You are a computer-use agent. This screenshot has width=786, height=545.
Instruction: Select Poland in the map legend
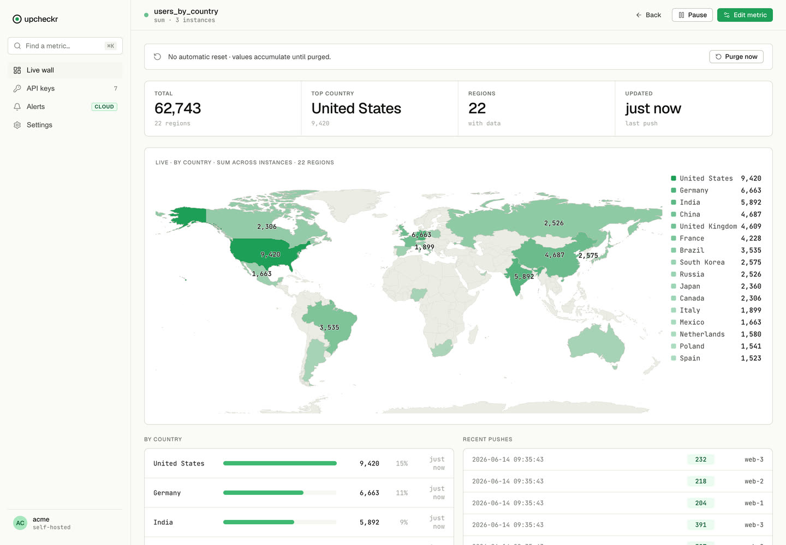coord(716,346)
